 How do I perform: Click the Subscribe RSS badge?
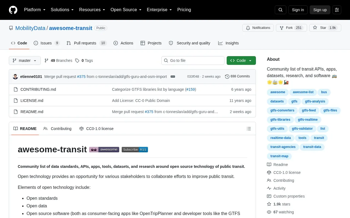(135, 149)
